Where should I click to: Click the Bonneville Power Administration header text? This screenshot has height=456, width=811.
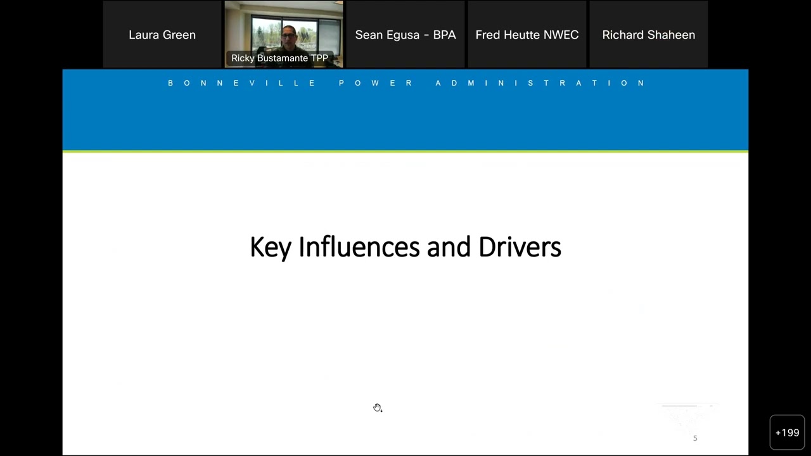tap(406, 83)
